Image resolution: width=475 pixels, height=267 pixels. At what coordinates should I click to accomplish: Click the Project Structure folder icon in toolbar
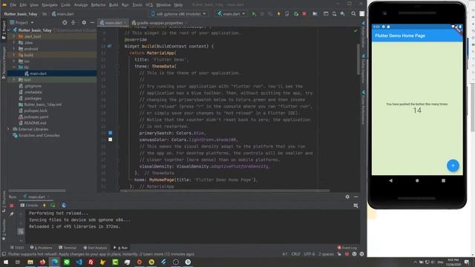click(315, 14)
